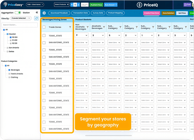Click the Publish Price button
Viewport: 194px width, 140px height.
pos(96,5)
